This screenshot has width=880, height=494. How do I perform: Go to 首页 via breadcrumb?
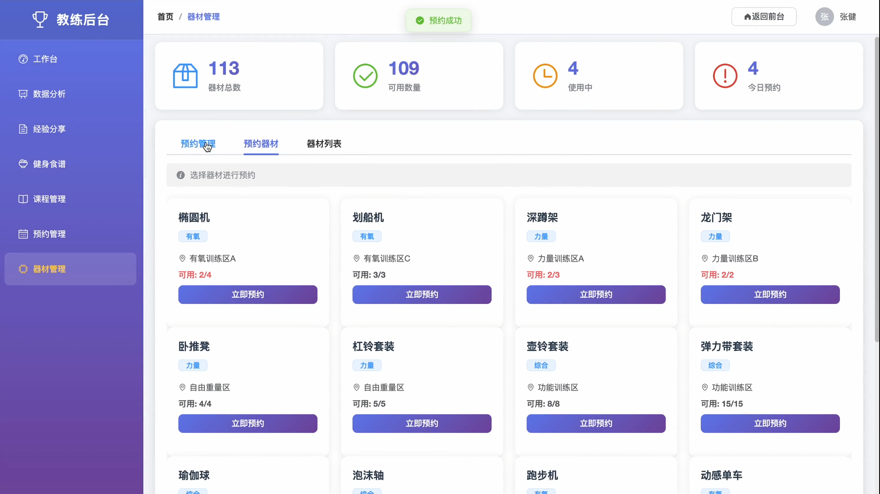click(165, 17)
